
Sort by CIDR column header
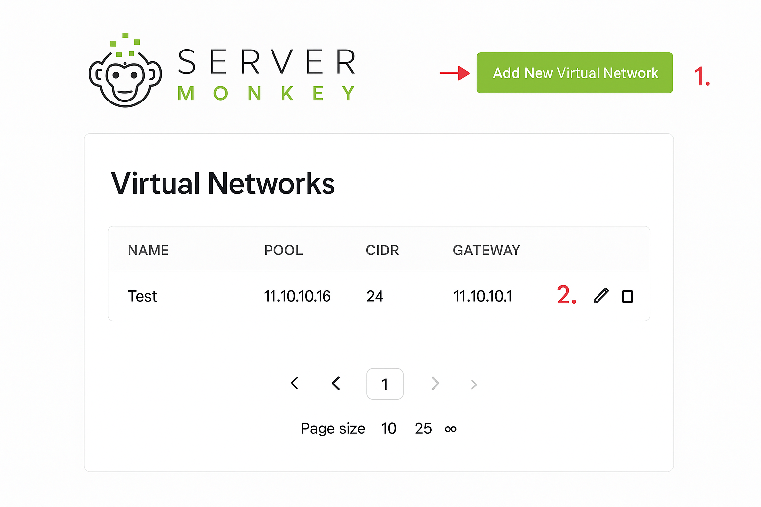382,250
